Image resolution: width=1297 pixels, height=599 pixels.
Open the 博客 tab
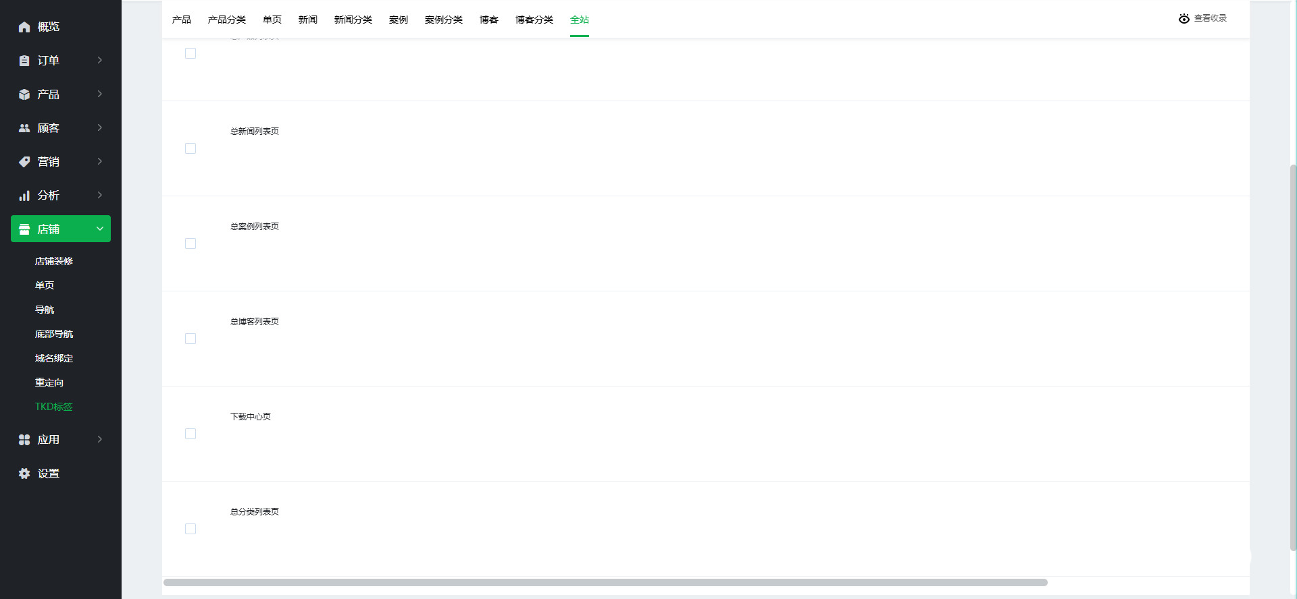(488, 20)
